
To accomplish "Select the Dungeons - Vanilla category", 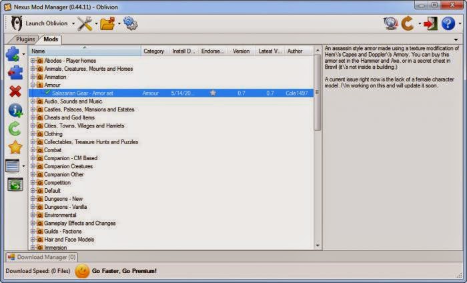I will click(65, 207).
